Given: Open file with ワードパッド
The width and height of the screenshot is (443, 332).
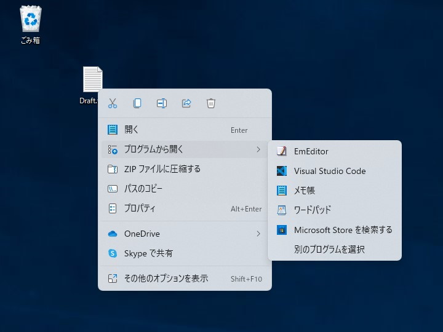Looking at the screenshot, I should pyautogui.click(x=335, y=210).
